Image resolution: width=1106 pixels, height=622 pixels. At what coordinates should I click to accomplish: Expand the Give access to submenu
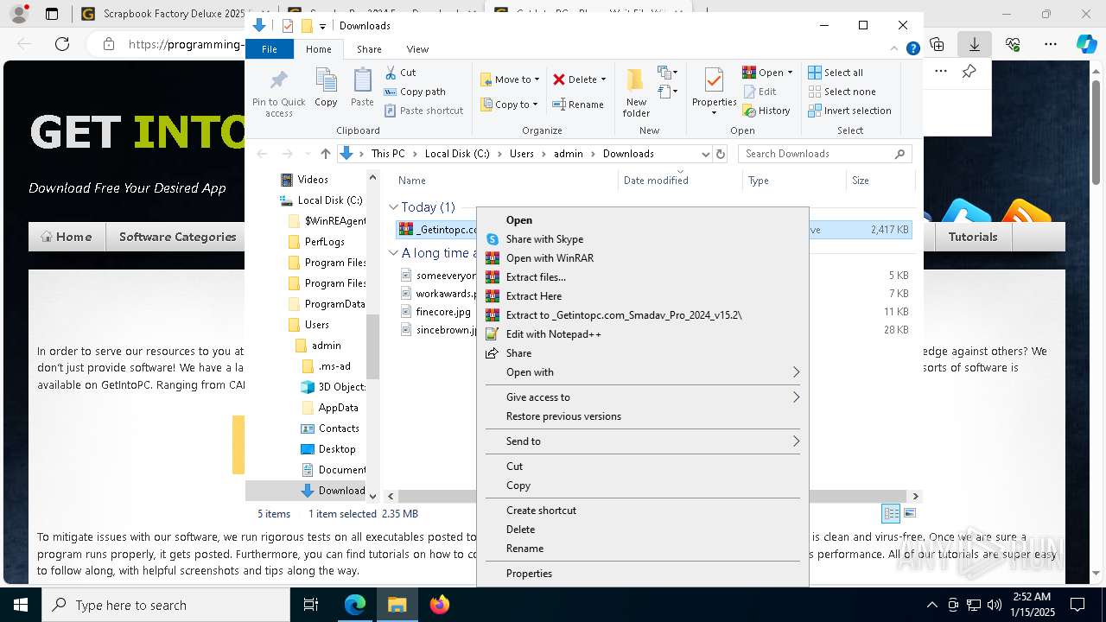coord(642,397)
